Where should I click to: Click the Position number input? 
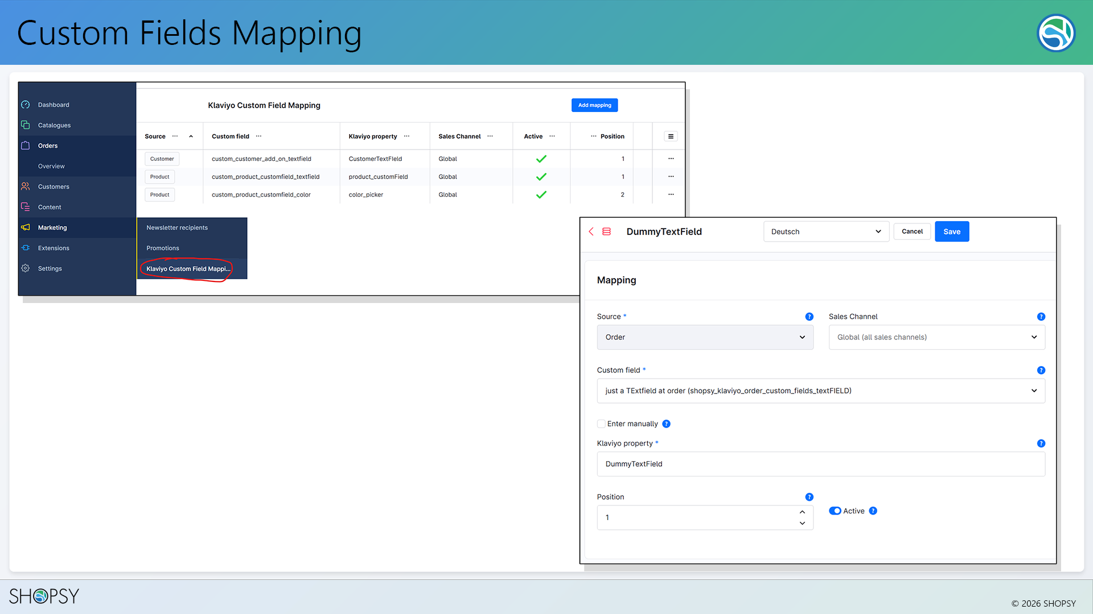coord(705,517)
